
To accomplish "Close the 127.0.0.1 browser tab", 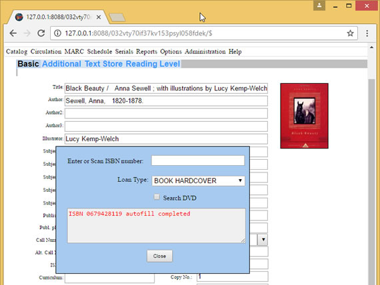I will pos(99,17).
